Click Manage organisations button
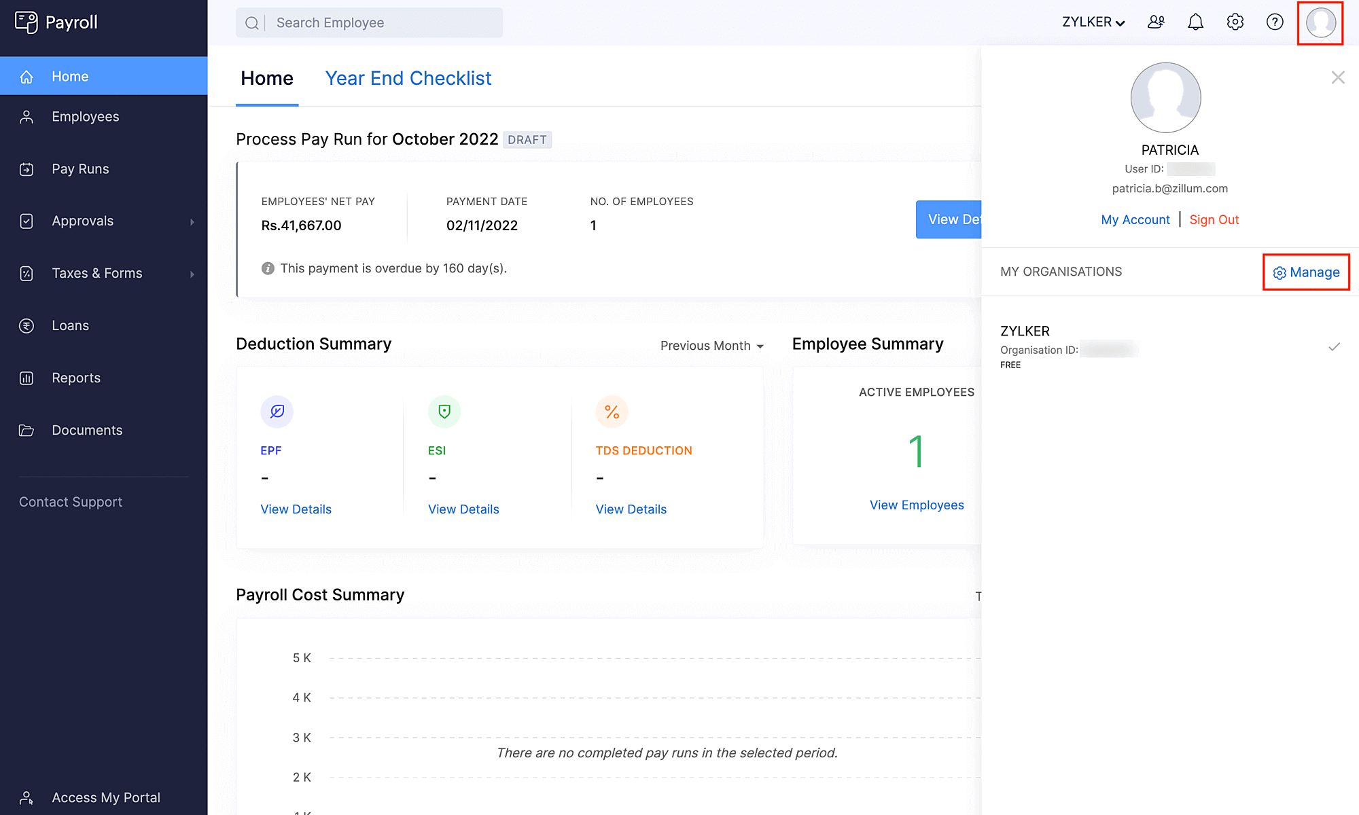 point(1306,272)
